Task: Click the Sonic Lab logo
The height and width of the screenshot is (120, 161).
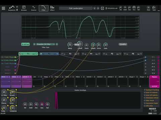Action: pos(111,8)
